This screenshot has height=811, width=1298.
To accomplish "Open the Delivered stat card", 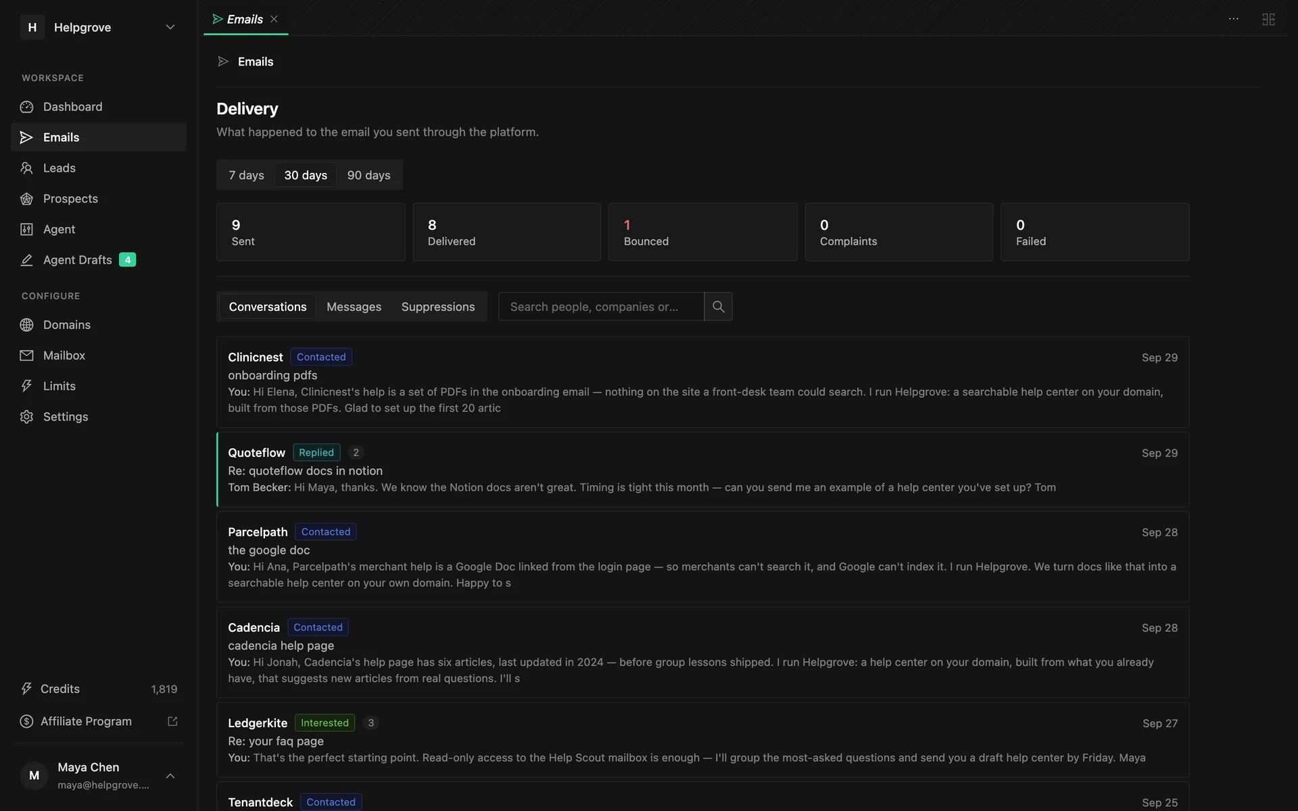I will point(507,232).
